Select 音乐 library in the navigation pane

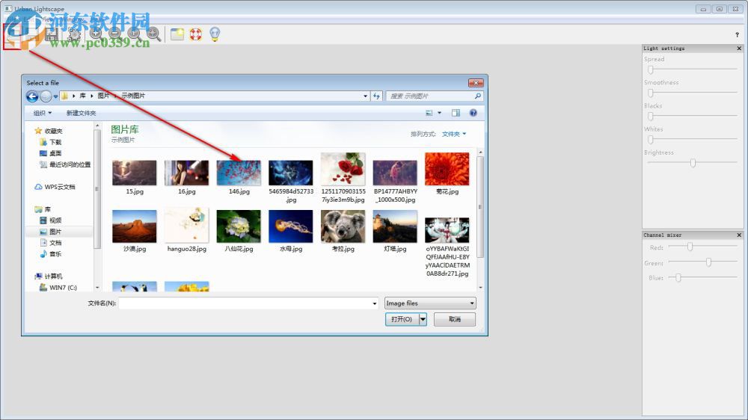pos(55,254)
